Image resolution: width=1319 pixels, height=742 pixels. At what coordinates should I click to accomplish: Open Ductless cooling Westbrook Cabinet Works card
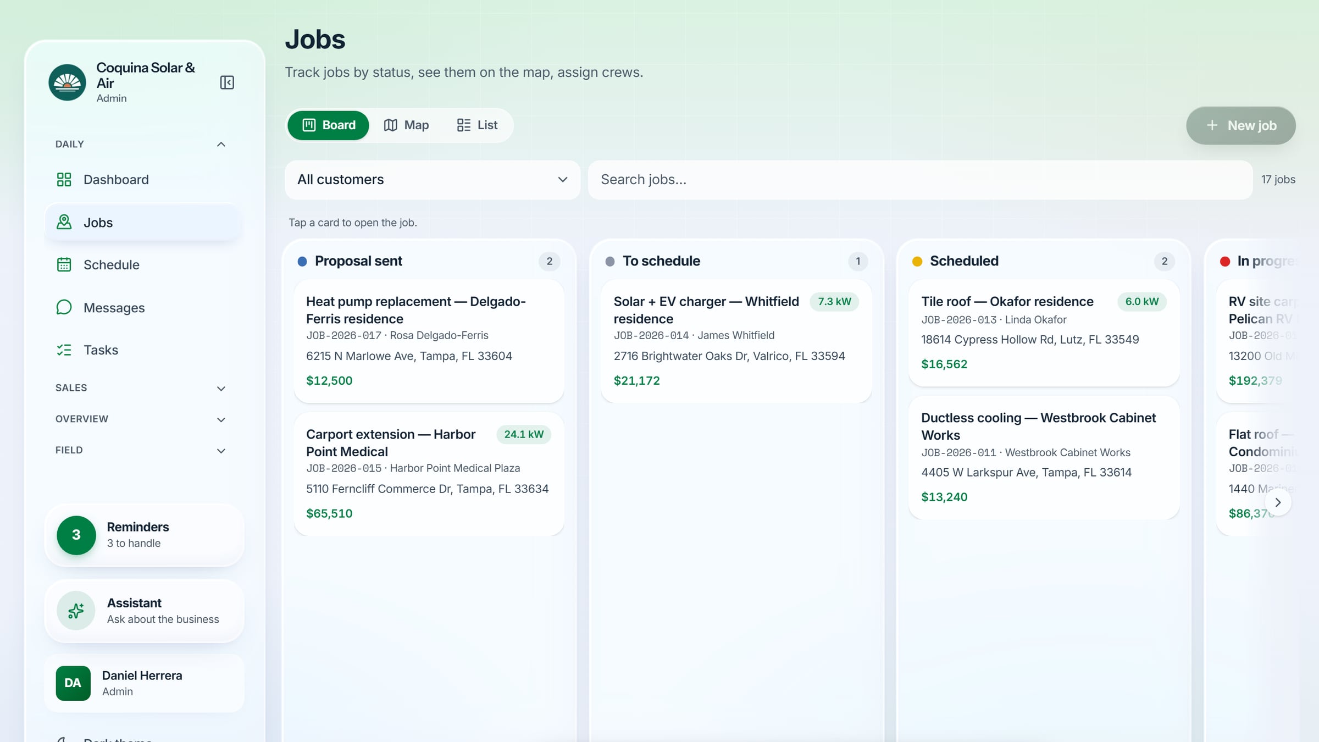click(x=1044, y=457)
